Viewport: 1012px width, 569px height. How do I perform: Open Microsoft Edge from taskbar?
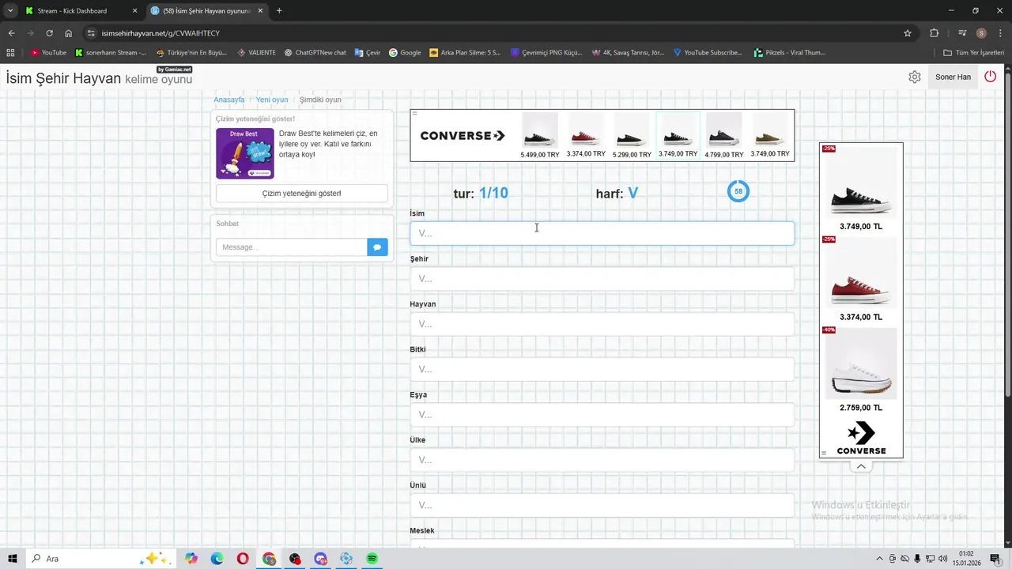point(217,559)
